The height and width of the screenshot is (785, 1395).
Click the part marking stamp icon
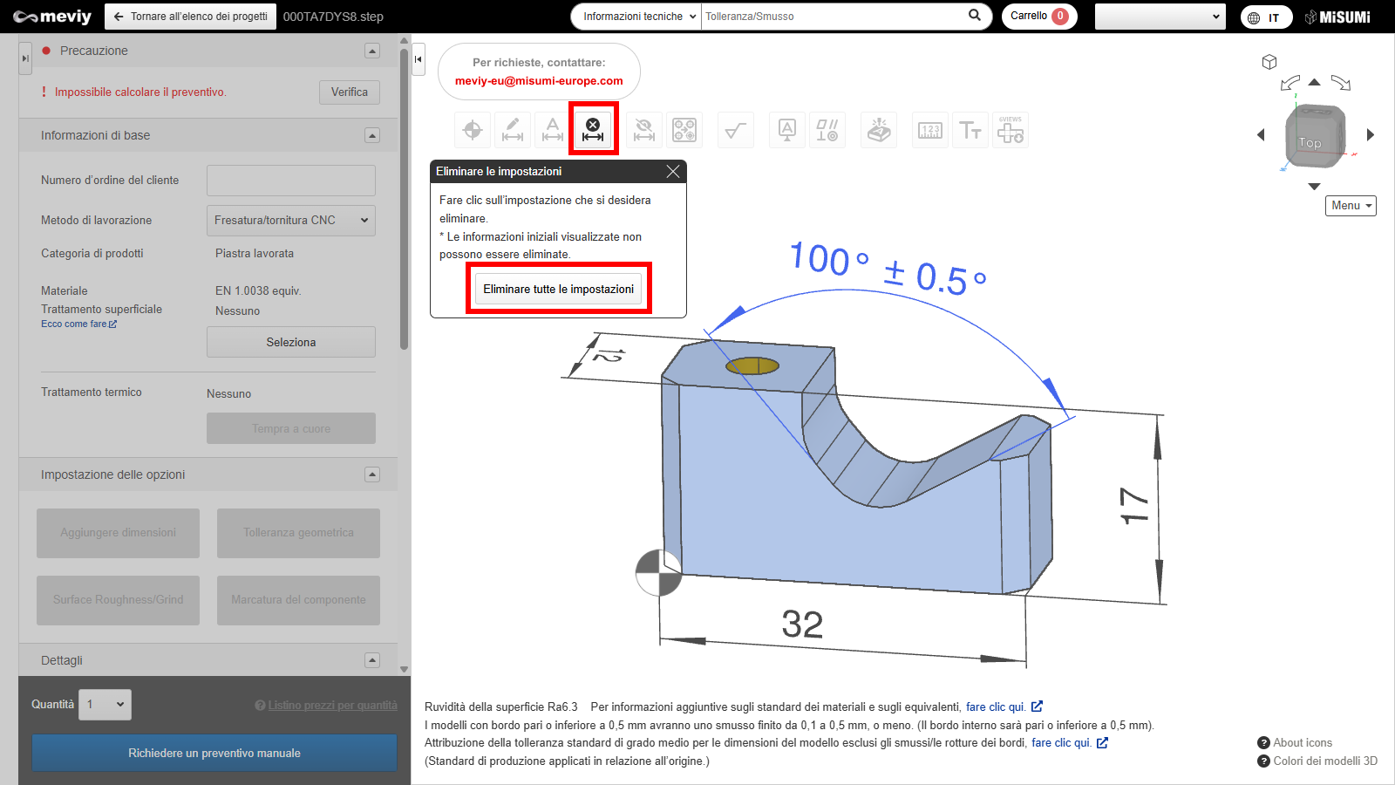pos(879,130)
